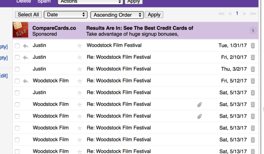Viewport: 264px width, 154px height.
Task: Star the first Woodstock Film Festival email
Action: [x=79, y=46]
